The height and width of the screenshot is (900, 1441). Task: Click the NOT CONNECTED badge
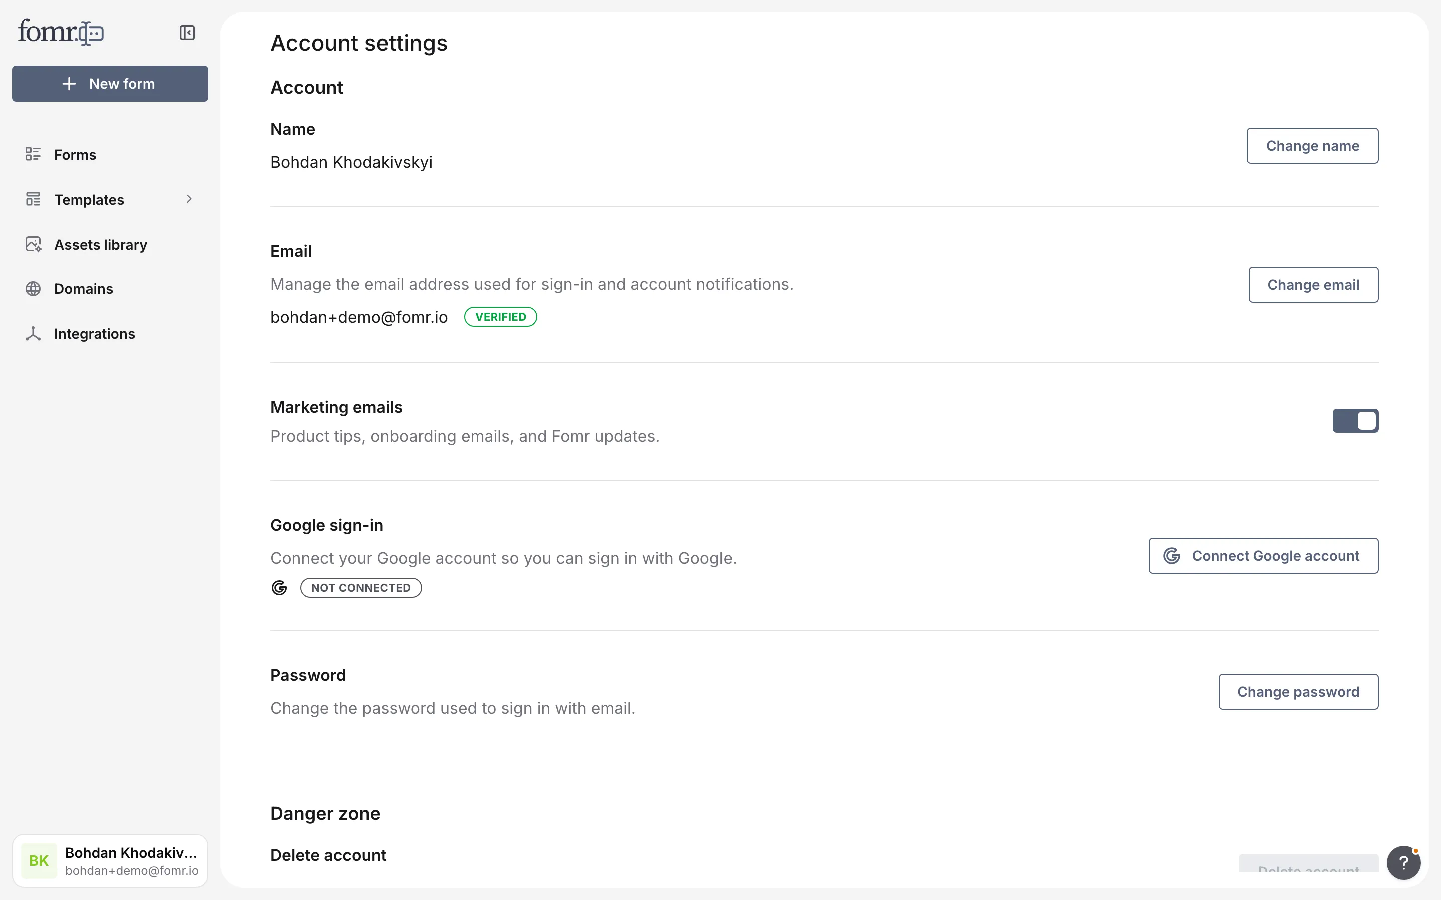[x=361, y=588]
